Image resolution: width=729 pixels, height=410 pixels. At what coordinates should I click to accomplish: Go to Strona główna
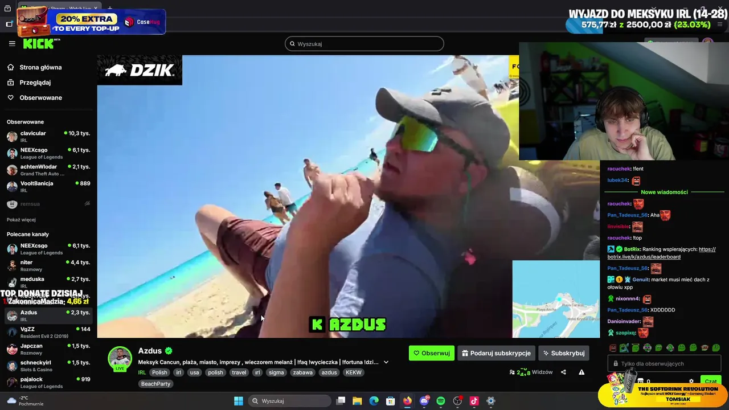tap(40, 67)
